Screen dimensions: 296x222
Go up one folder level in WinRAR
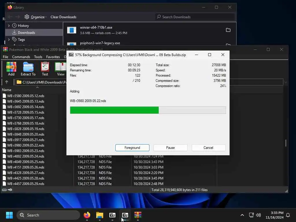point(7,82)
